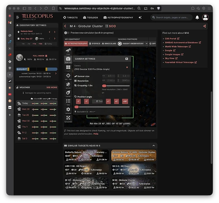
Task: Select the Astrophotography equipment tab
Action: 76,43
